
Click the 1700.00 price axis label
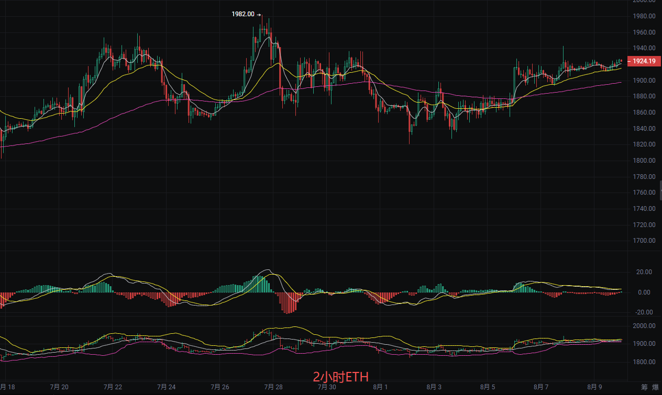pyautogui.click(x=644, y=241)
